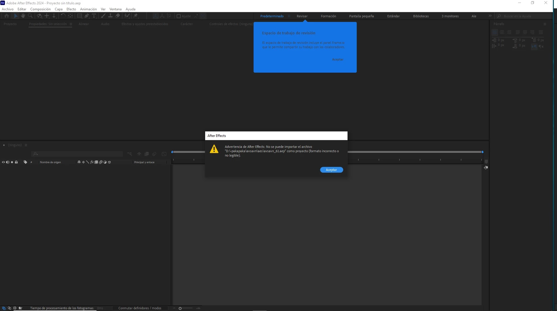Open the Archivo menu
This screenshot has height=311, width=557.
click(x=7, y=9)
